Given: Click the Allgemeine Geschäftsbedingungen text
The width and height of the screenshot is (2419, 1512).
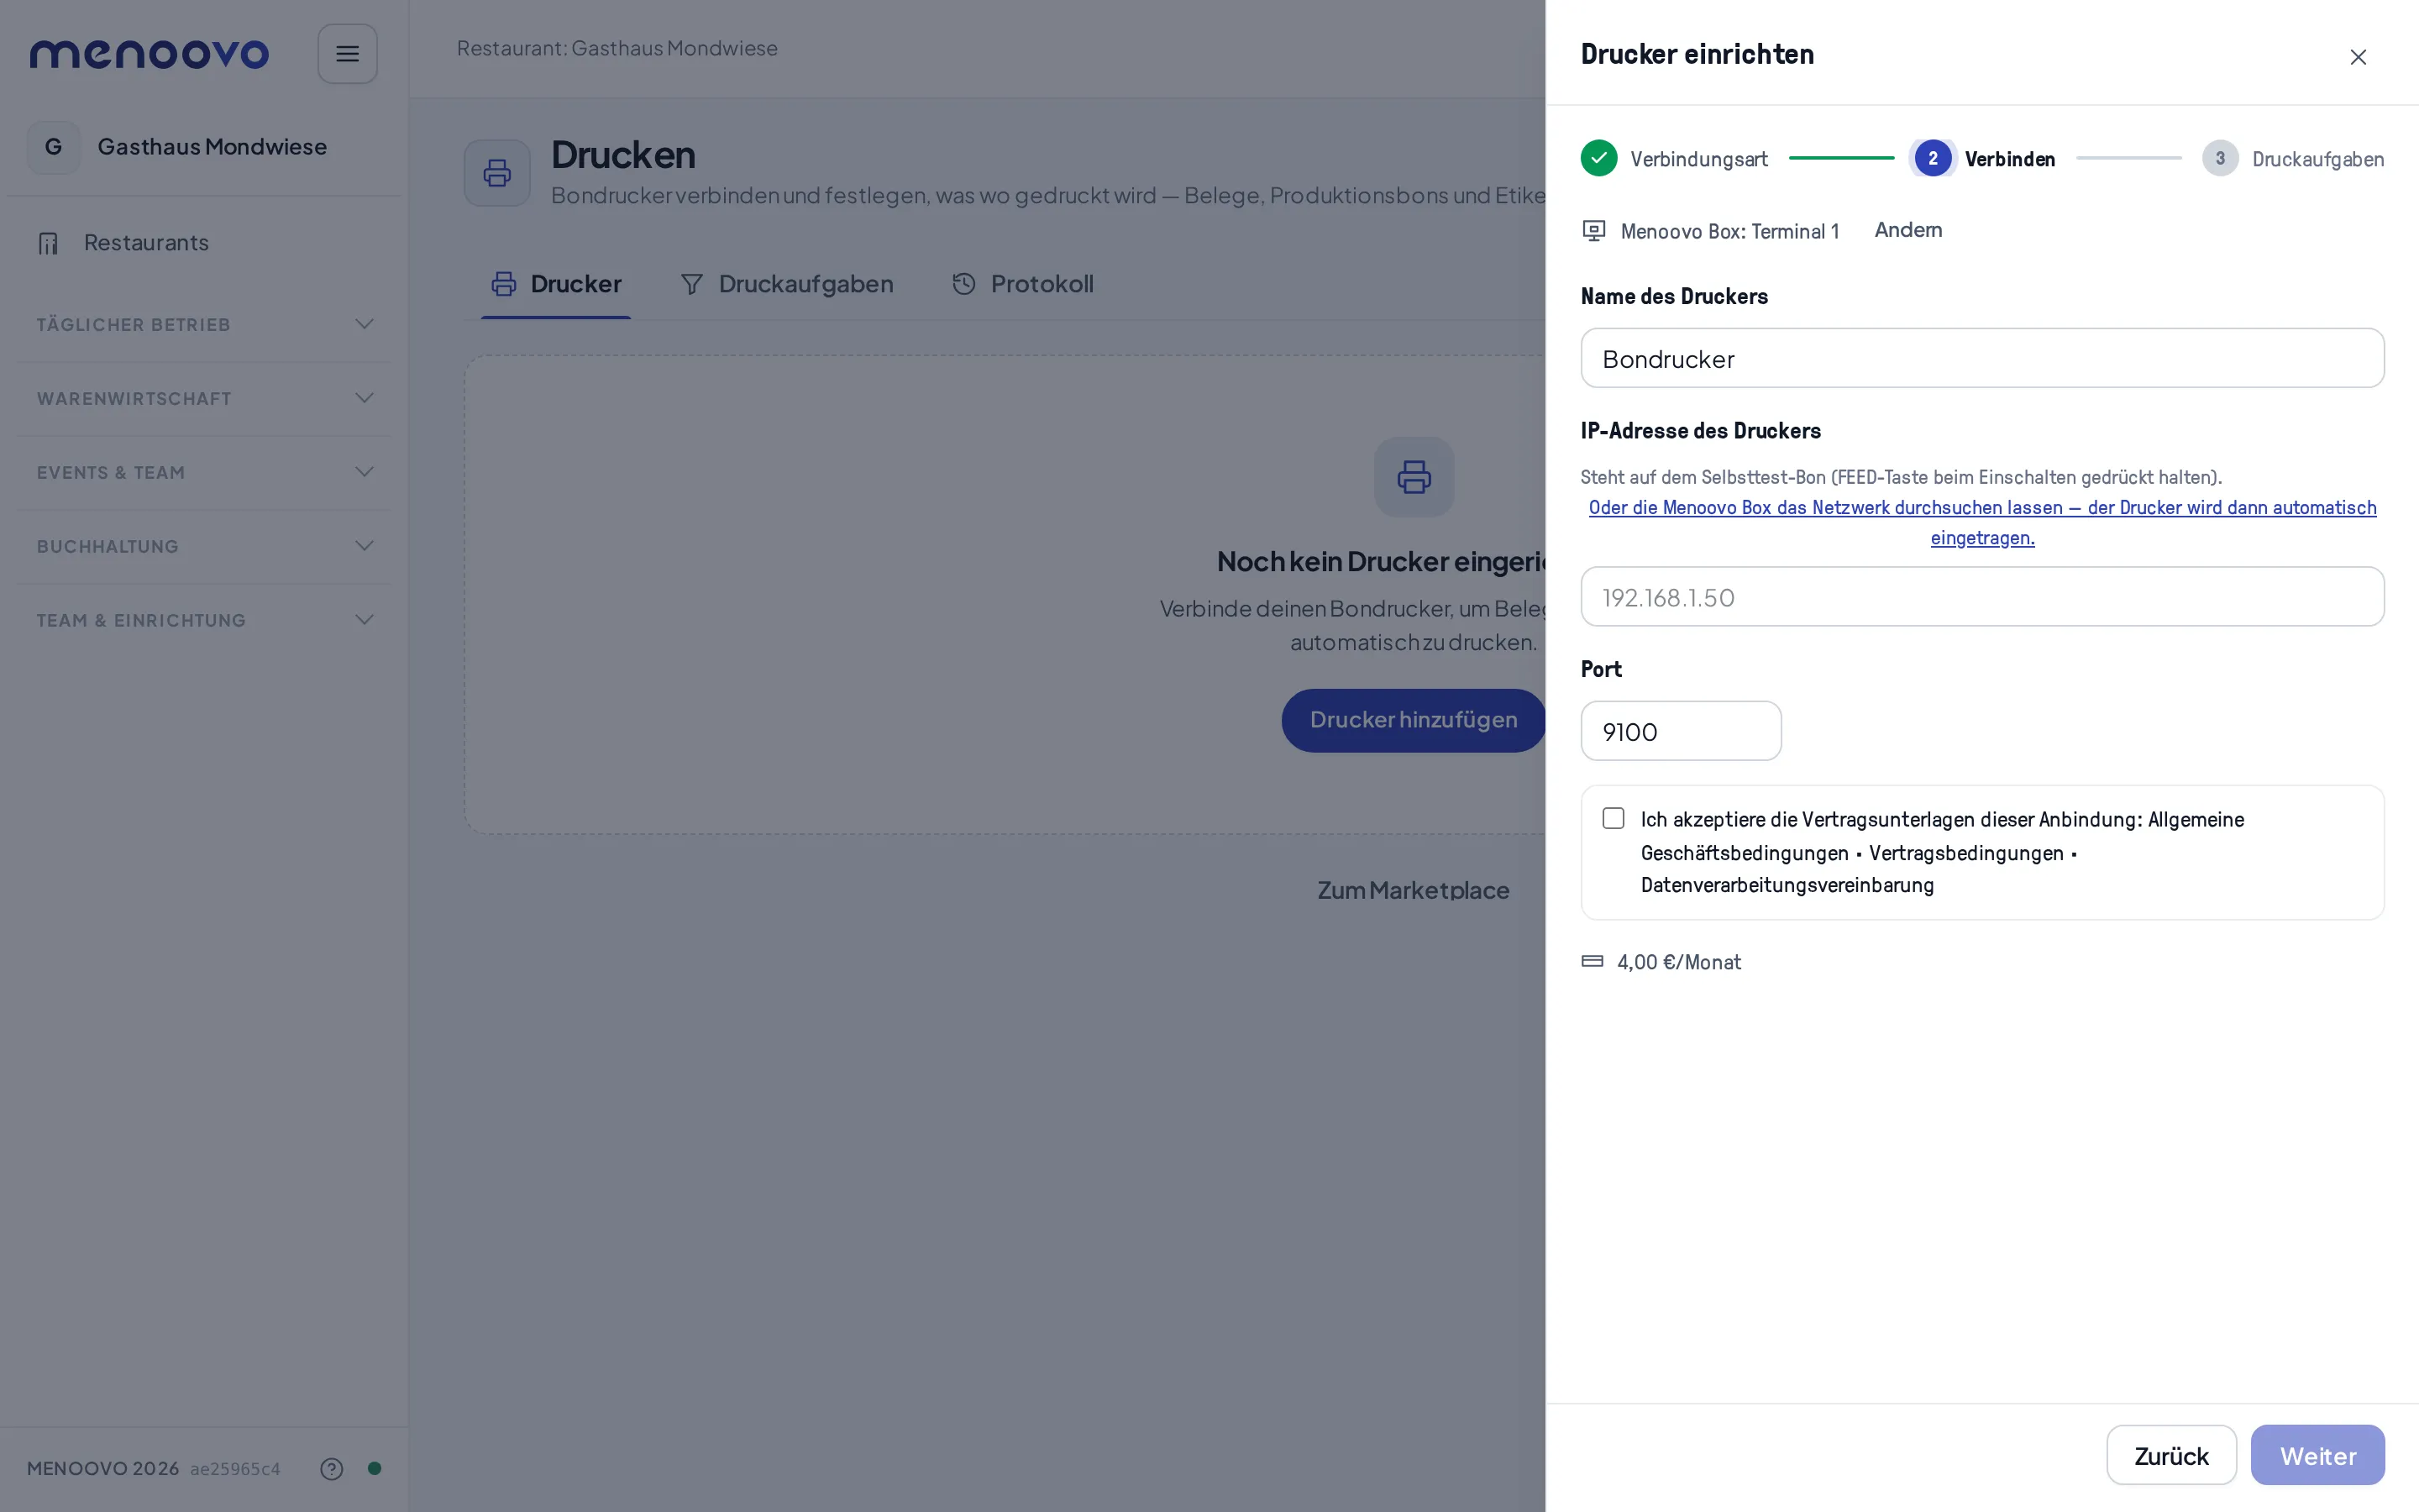Looking at the screenshot, I should point(1942,836).
